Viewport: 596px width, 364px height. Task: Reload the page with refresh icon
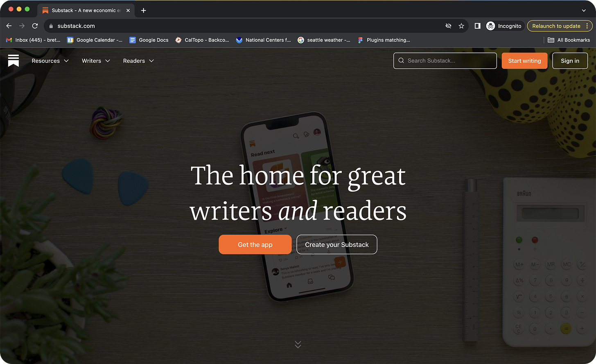pyautogui.click(x=35, y=26)
